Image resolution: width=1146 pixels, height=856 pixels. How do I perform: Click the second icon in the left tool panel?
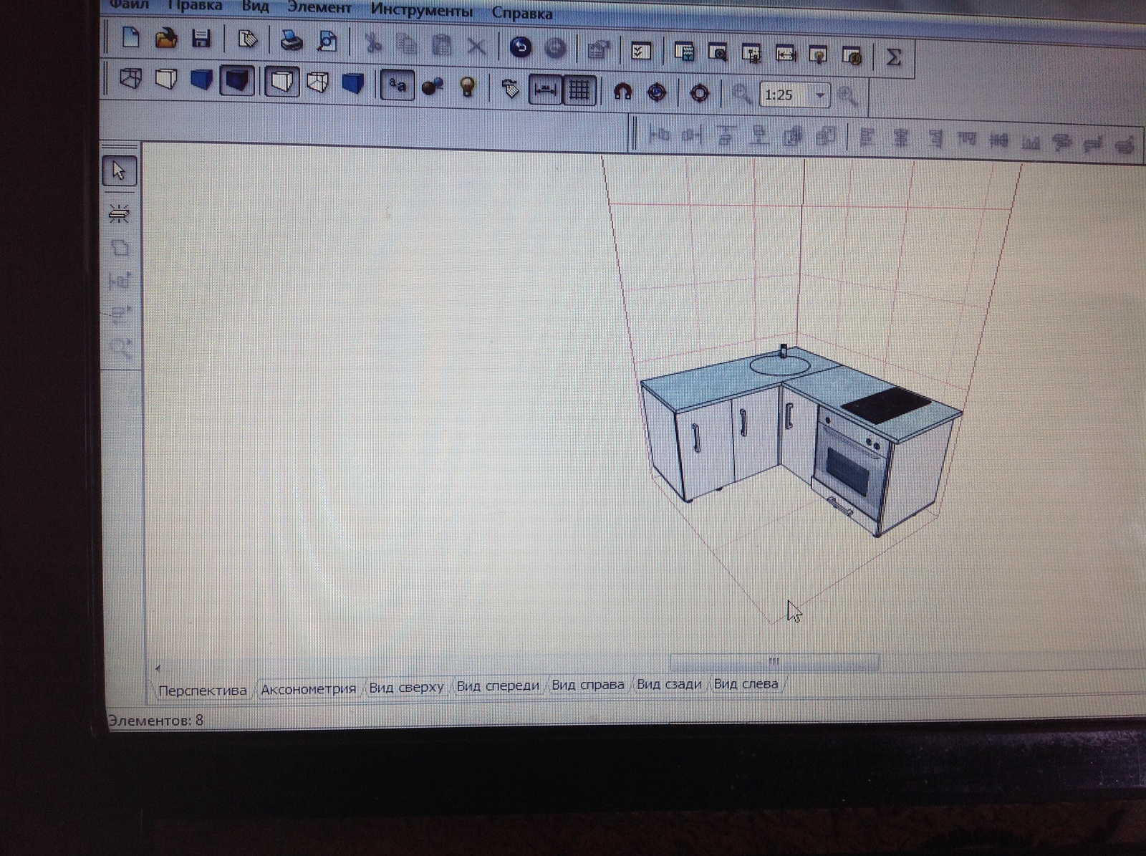pos(119,213)
